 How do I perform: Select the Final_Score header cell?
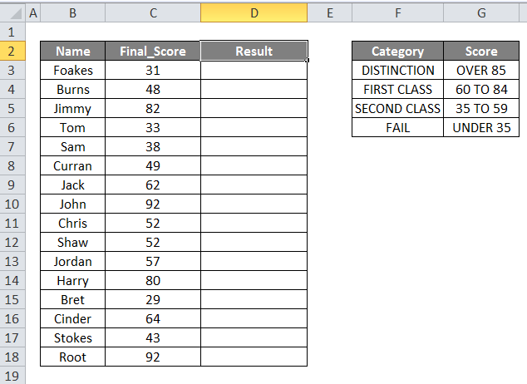[153, 52]
